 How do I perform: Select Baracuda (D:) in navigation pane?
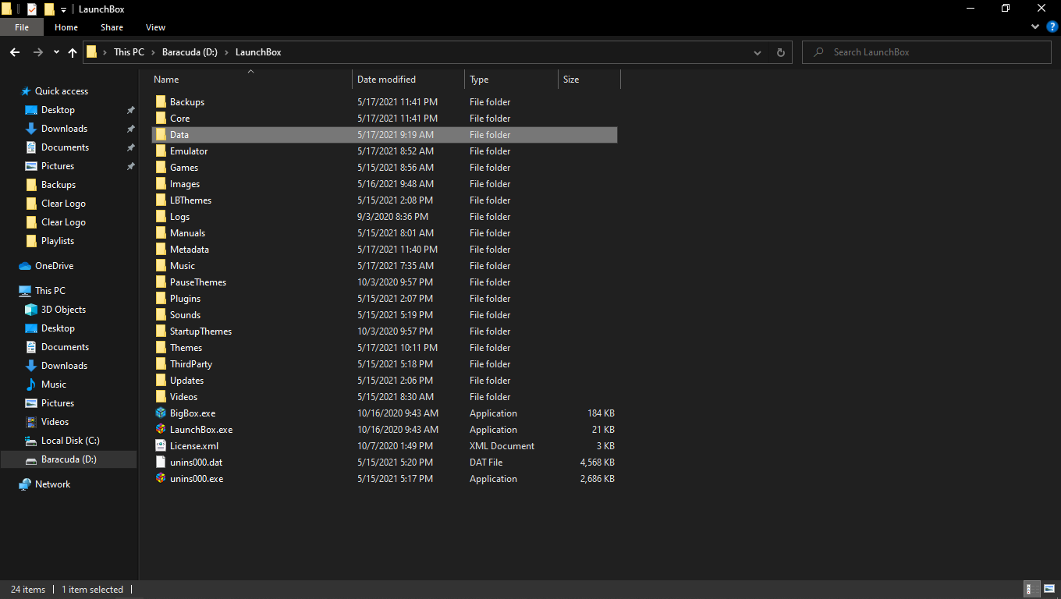coord(69,459)
